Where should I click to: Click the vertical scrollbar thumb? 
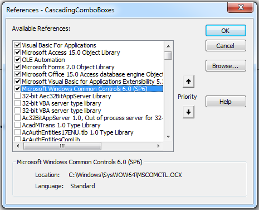(x=168, y=55)
